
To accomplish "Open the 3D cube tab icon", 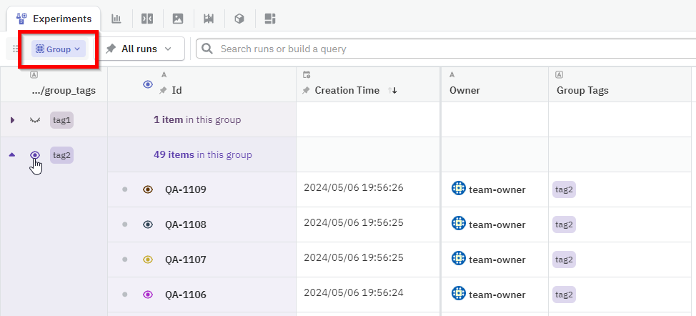I will 239,19.
